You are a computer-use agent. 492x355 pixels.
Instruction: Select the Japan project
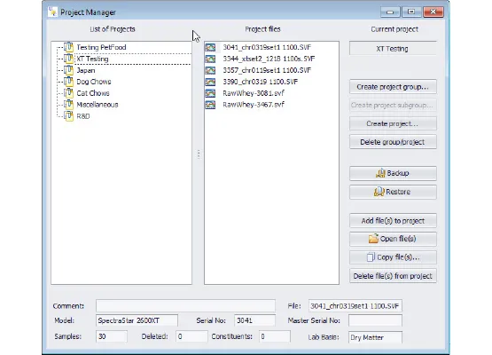[x=86, y=70]
